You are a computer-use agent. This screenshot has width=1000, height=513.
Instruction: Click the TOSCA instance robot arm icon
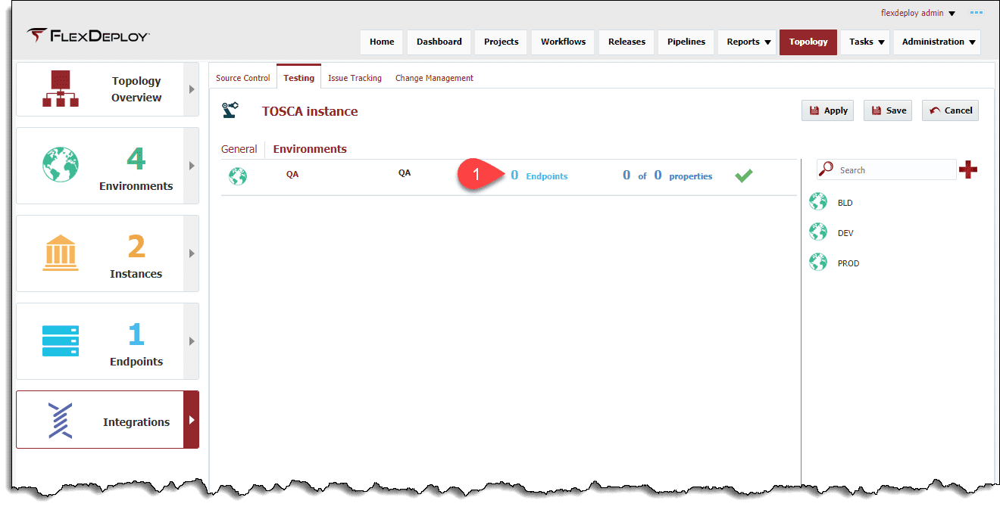click(x=230, y=110)
